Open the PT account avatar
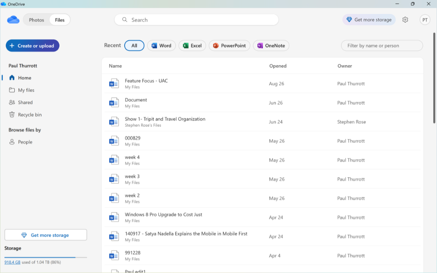The height and width of the screenshot is (273, 437). pos(425,20)
